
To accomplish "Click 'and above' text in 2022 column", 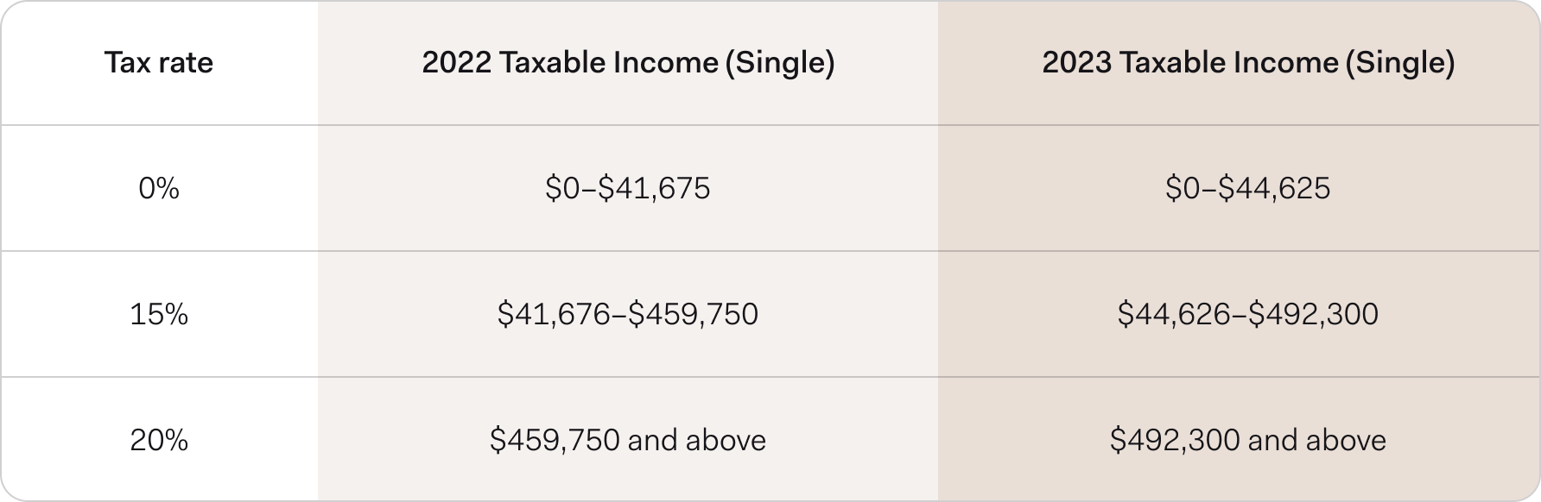I will pos(697,440).
